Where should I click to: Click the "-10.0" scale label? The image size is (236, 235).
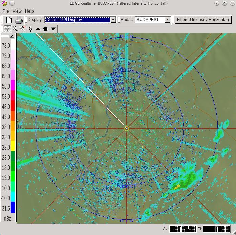coord(5,198)
